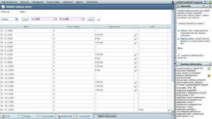Image resolution: width=212 pixels, height=119 pixels.
Task: Open detail magnifier for 2.1.2008 row
Action: coord(136,35)
